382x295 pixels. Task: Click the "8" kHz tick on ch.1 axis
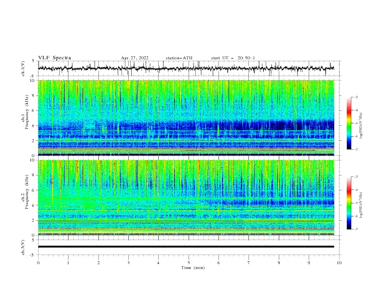point(34,95)
